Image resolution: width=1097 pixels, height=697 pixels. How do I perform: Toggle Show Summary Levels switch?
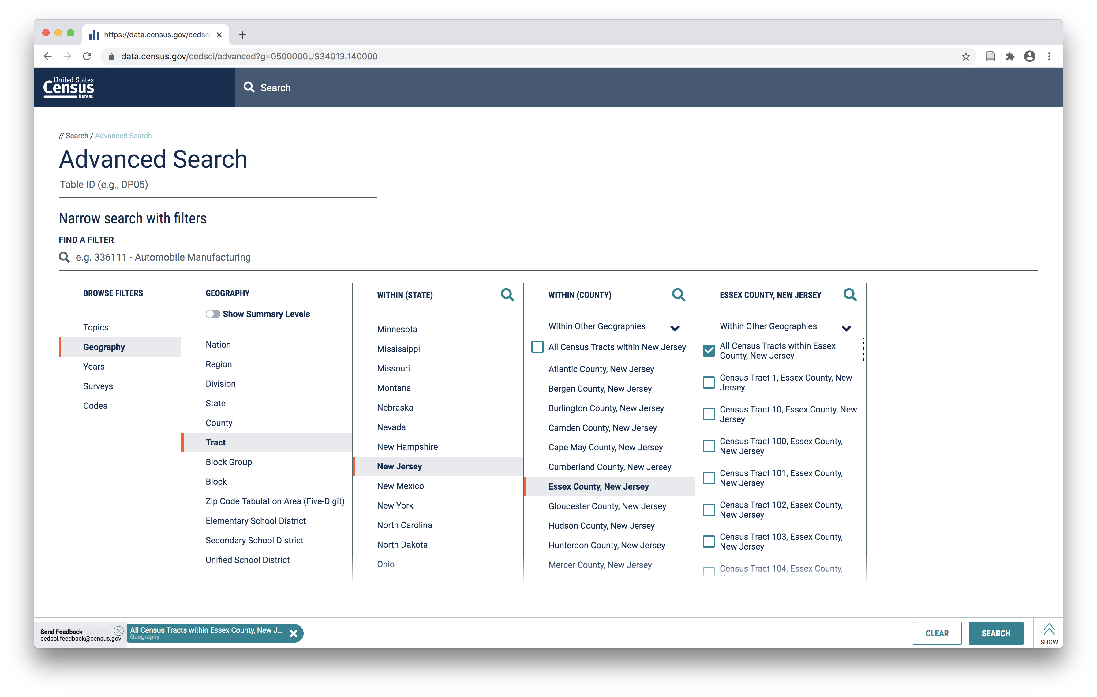213,314
